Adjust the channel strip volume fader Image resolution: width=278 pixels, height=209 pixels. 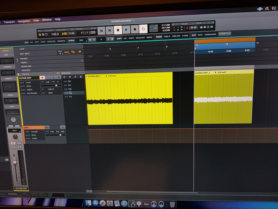click(15, 160)
